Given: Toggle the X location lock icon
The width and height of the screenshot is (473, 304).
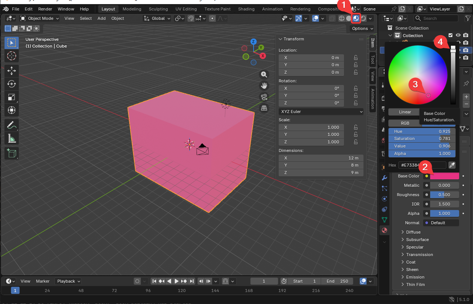Looking at the screenshot, I should tap(356, 58).
